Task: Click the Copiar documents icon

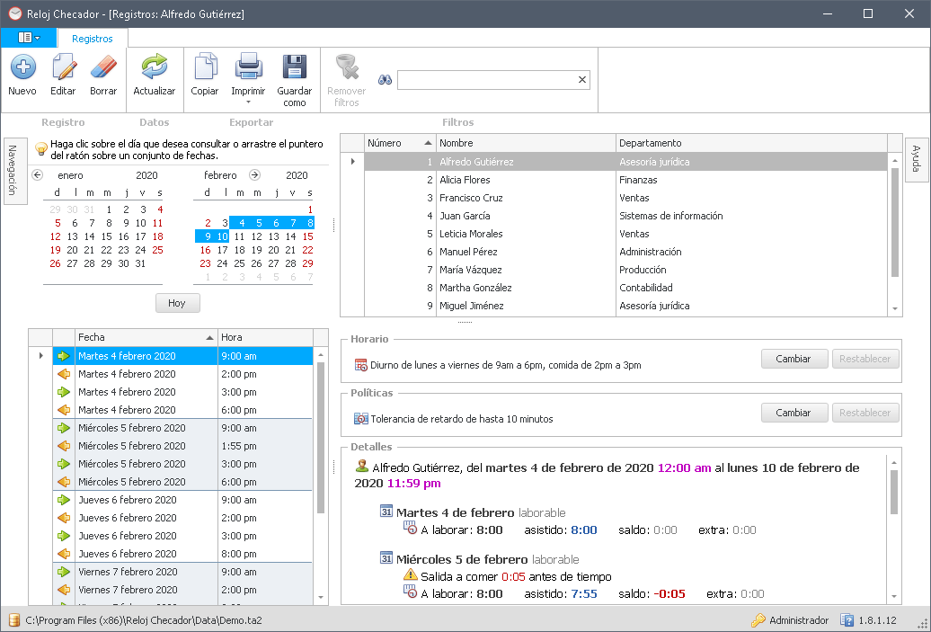Action: [x=205, y=68]
